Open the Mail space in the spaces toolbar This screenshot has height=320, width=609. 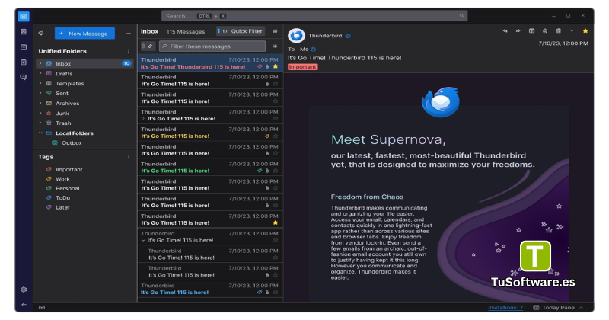point(24,16)
